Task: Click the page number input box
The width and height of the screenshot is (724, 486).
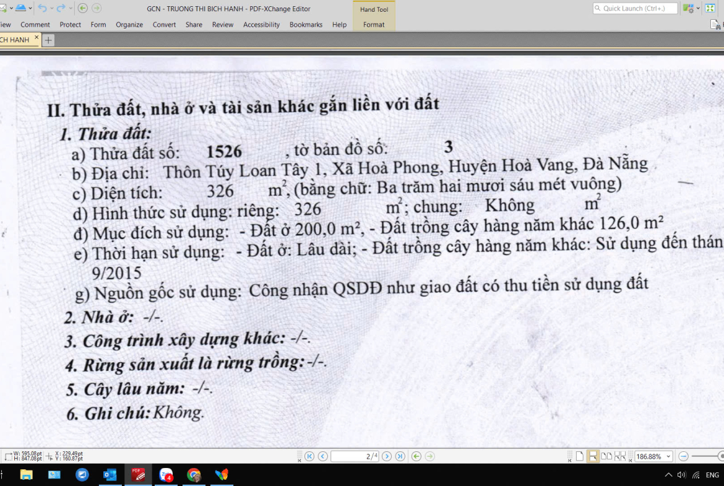Action: pos(355,456)
